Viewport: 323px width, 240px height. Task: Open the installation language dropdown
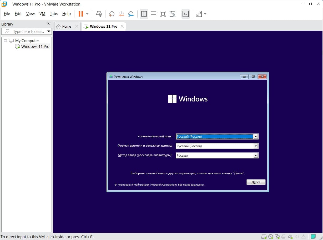click(255, 137)
